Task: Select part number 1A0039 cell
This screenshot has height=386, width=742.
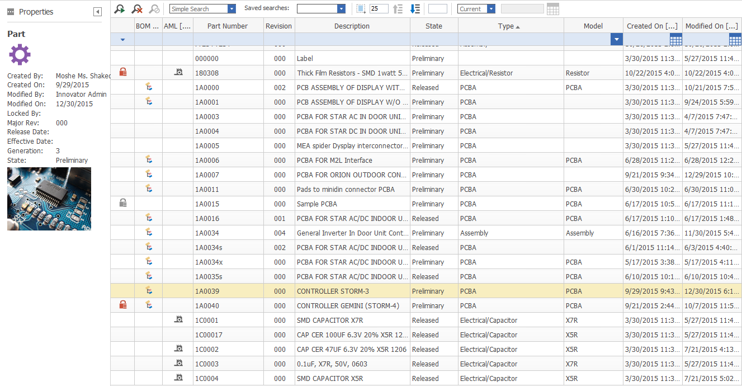Action: click(x=228, y=291)
